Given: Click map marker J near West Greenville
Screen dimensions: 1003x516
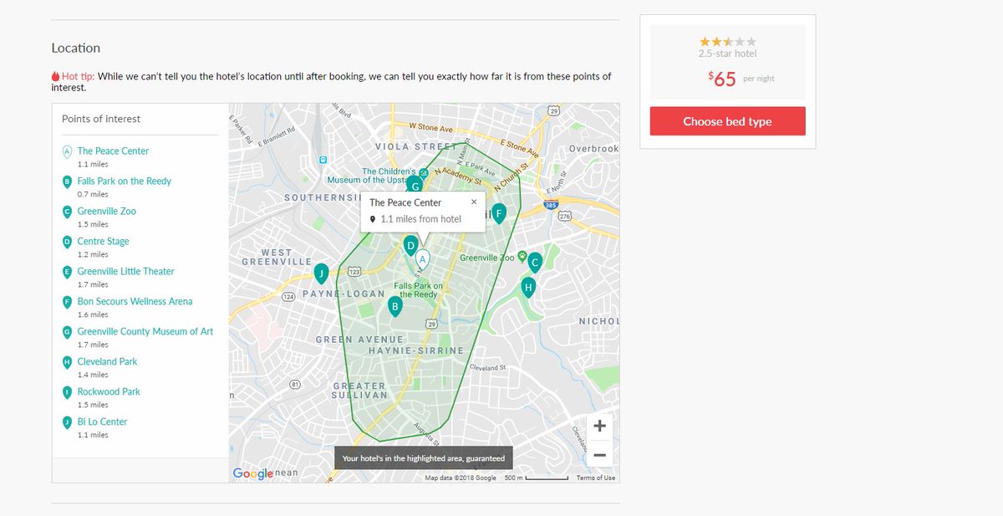Looking at the screenshot, I should (319, 273).
